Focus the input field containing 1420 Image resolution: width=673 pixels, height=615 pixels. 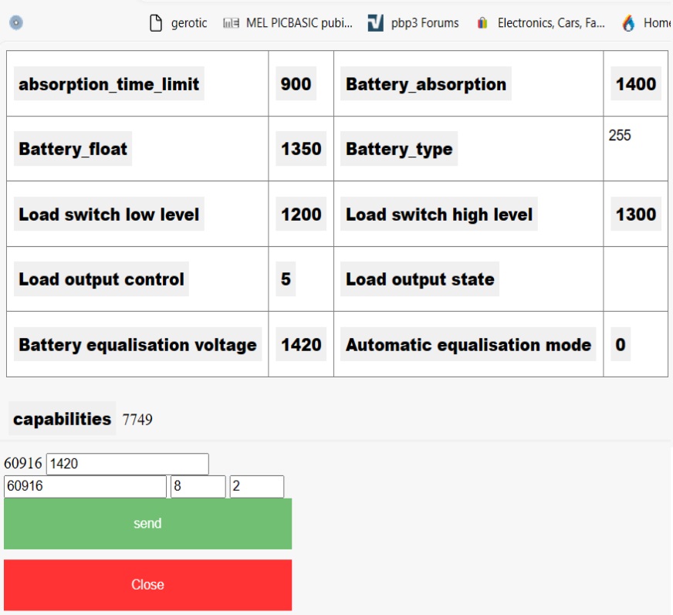pos(127,464)
